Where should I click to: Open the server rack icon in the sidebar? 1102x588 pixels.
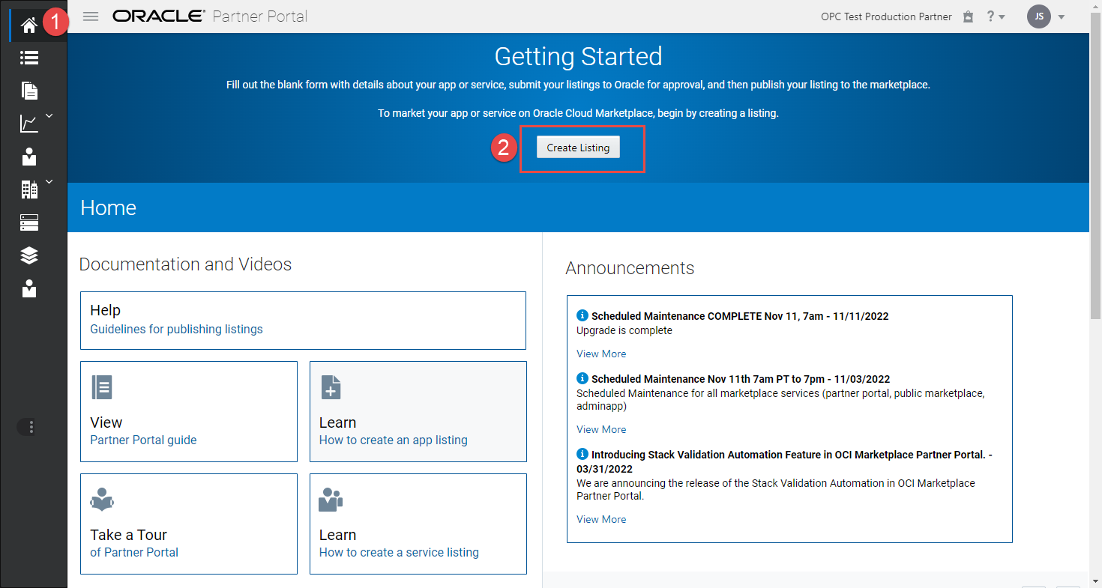[29, 222]
